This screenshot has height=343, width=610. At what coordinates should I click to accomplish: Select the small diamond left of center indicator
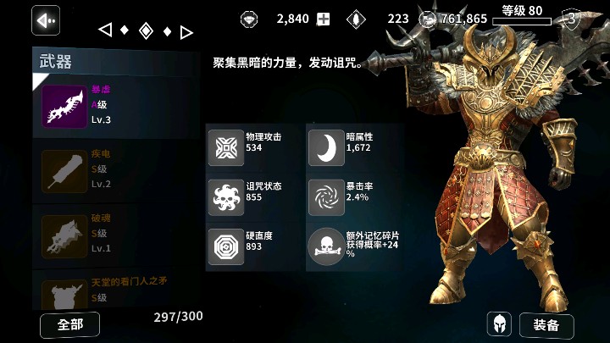point(125,30)
